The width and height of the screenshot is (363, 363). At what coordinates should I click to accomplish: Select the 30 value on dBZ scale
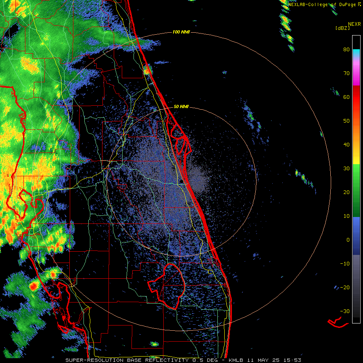point(346,169)
